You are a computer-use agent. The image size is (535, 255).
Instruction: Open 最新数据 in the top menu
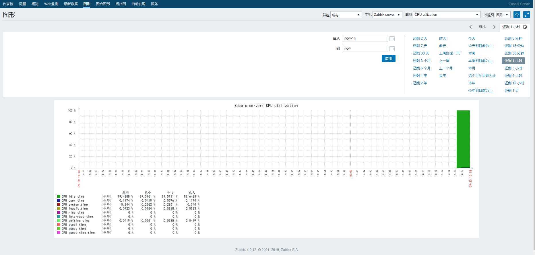pos(71,4)
